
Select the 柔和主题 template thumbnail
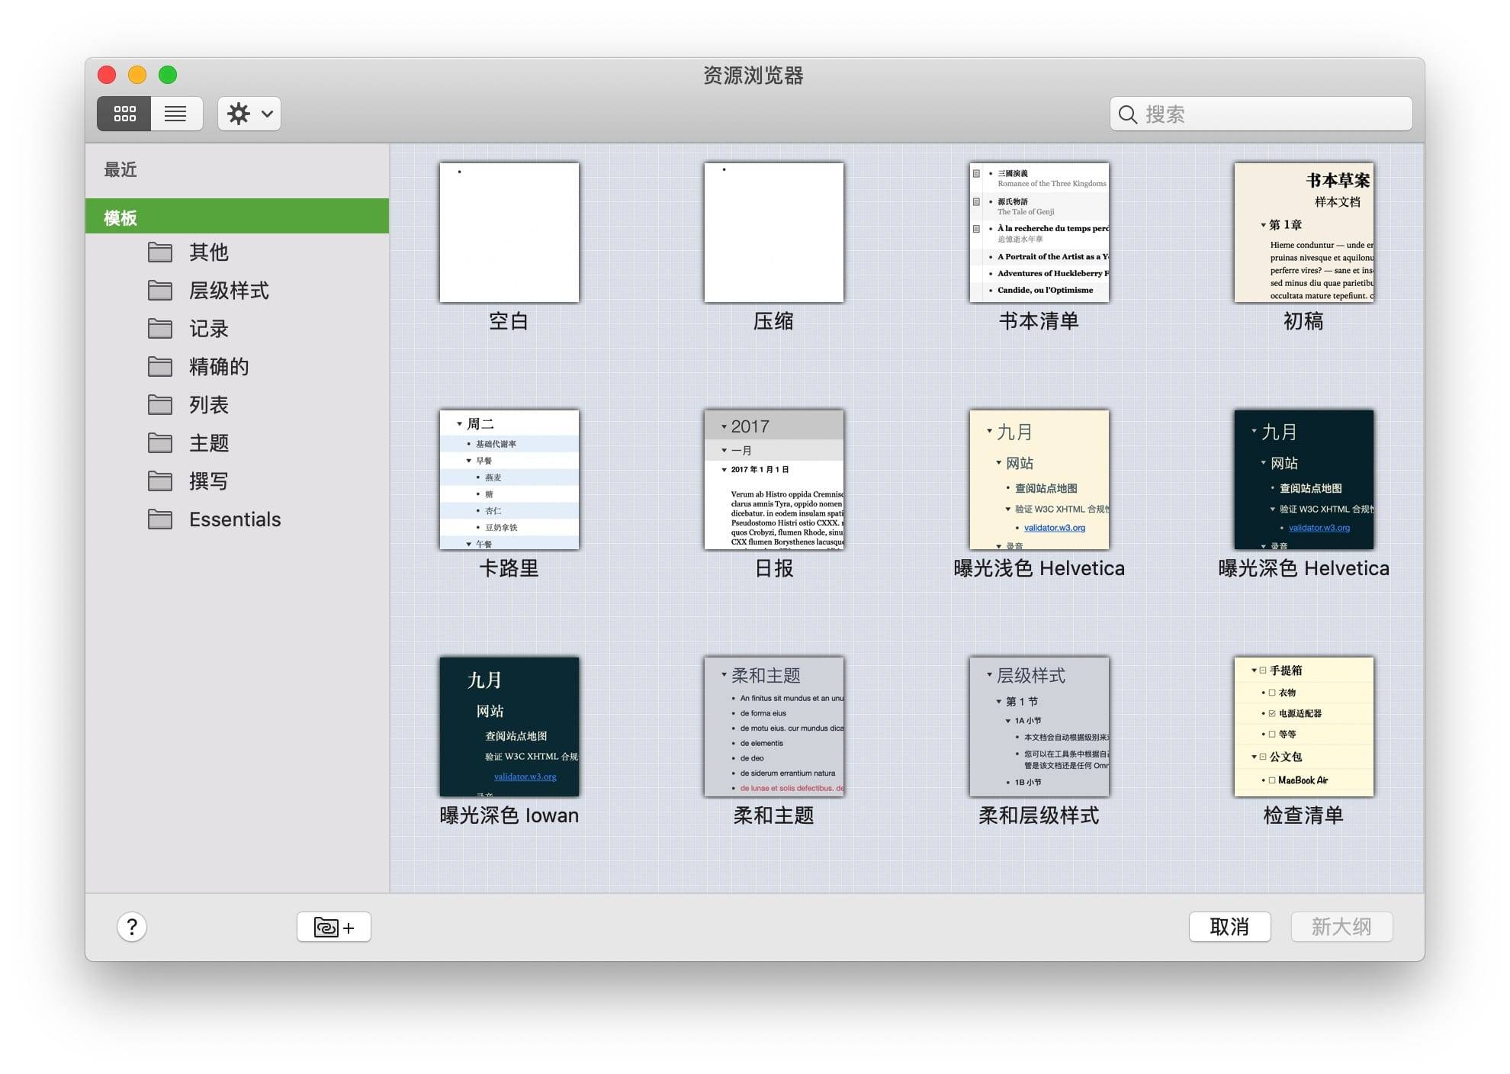coord(774,726)
